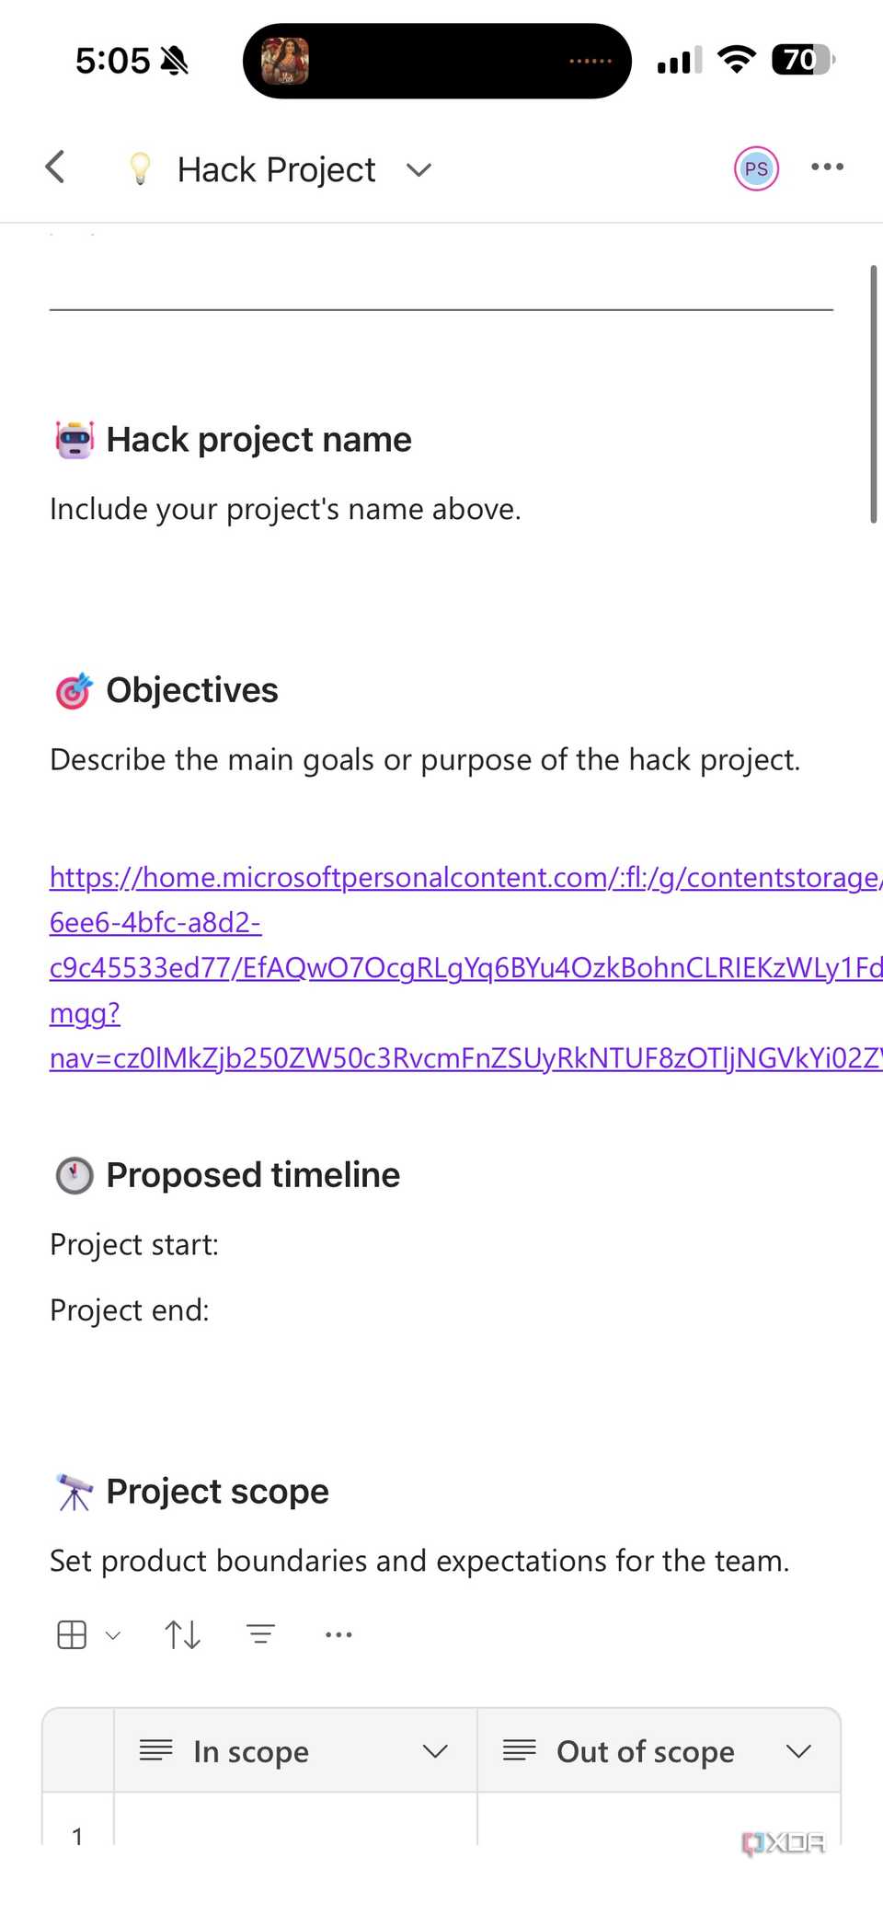Image resolution: width=883 pixels, height=1915 pixels.
Task: Expand the chevron next to the table view icon
Action: (112, 1635)
